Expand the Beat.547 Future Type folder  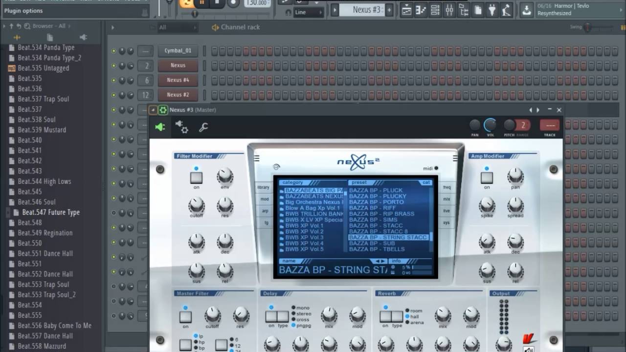pos(8,213)
